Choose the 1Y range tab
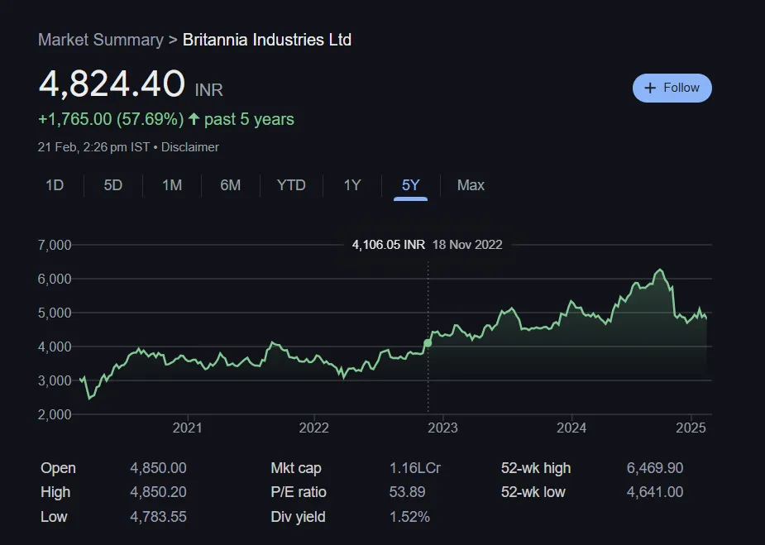This screenshot has height=545, width=765. (x=352, y=185)
